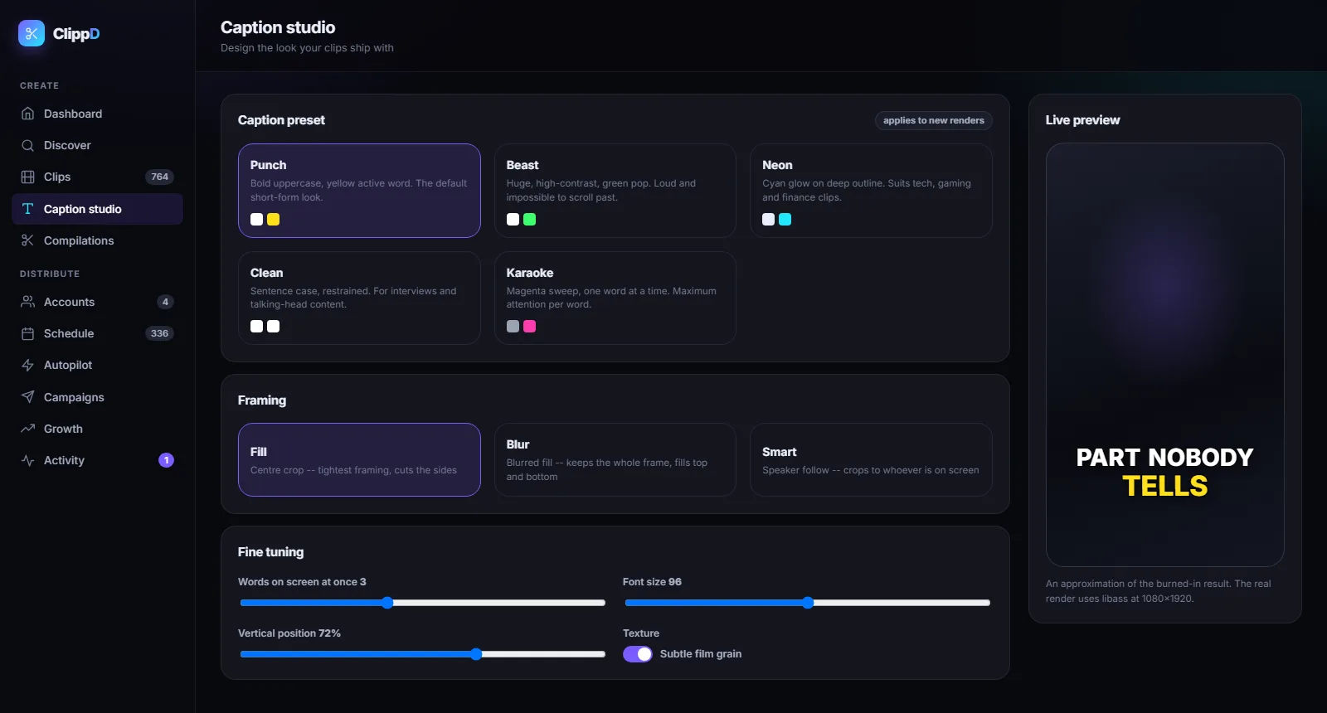Click the Autopilot lightning icon

[x=27, y=365]
